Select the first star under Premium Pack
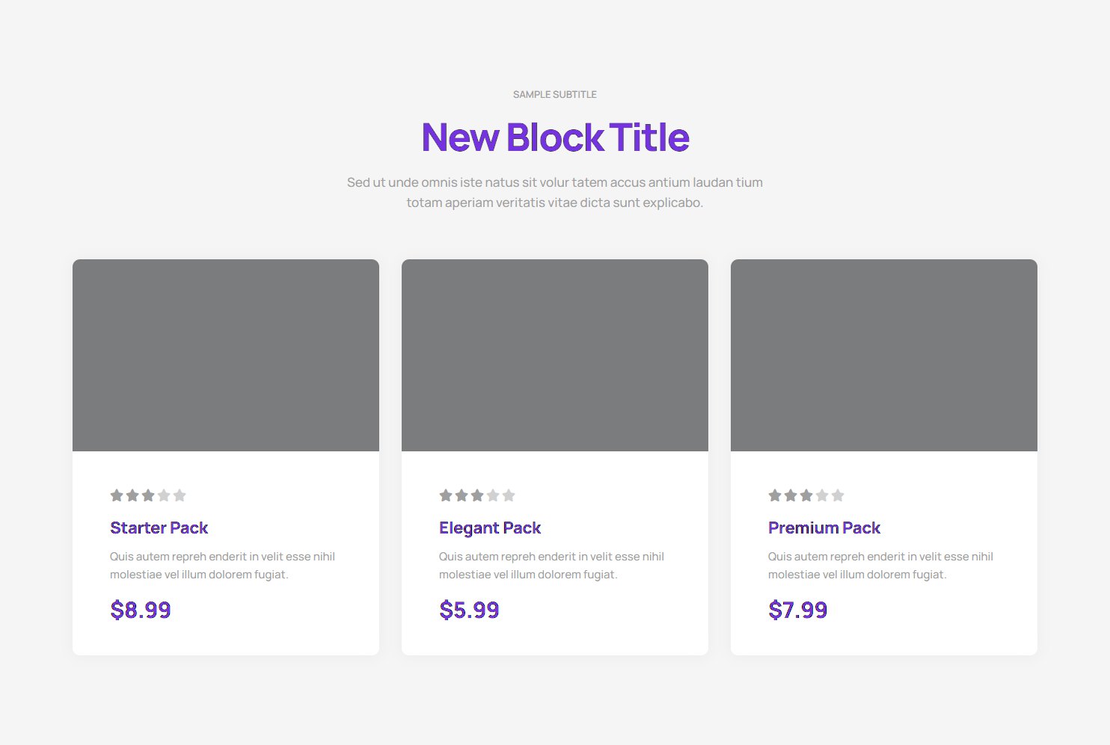This screenshot has width=1110, height=745. (774, 495)
